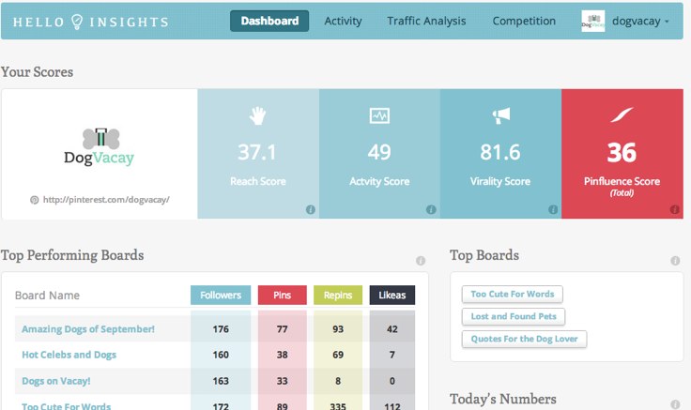Click likes count 0 for Dogs on Vacay
The width and height of the screenshot is (691, 410).
pos(392,381)
